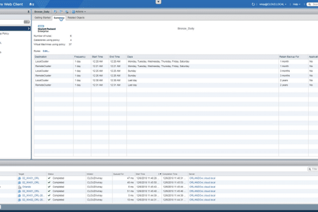Screen dimensions: 318x212
Task: Click the Hewlett Packard Enterprise logo
Action: pyautogui.click(x=46, y=29)
